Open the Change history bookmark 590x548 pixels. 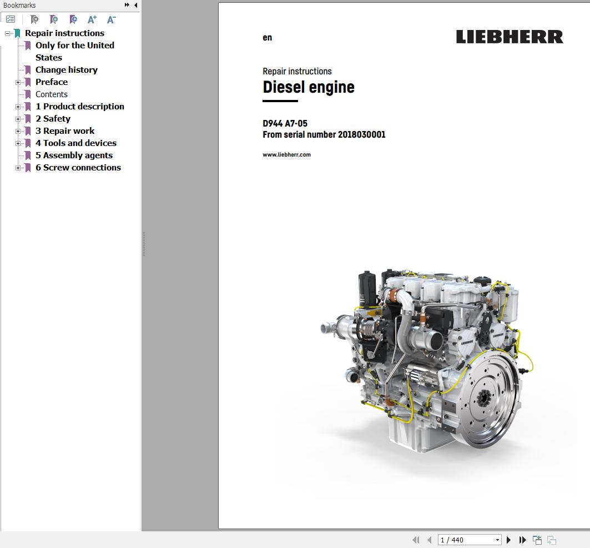pos(66,70)
